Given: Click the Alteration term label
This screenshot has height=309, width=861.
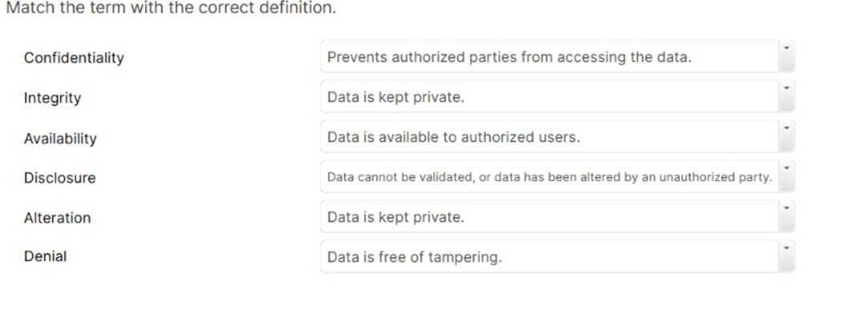Looking at the screenshot, I should [x=57, y=218].
